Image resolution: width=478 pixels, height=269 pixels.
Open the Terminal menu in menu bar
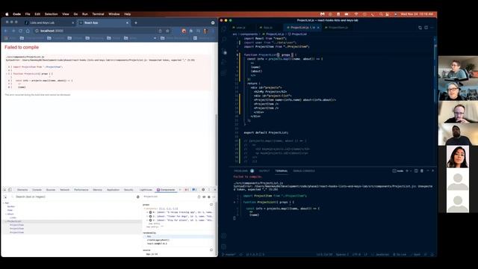(98, 14)
